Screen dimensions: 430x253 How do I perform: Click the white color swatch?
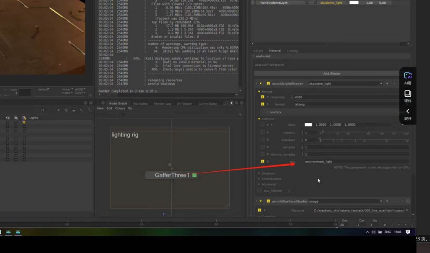point(308,125)
